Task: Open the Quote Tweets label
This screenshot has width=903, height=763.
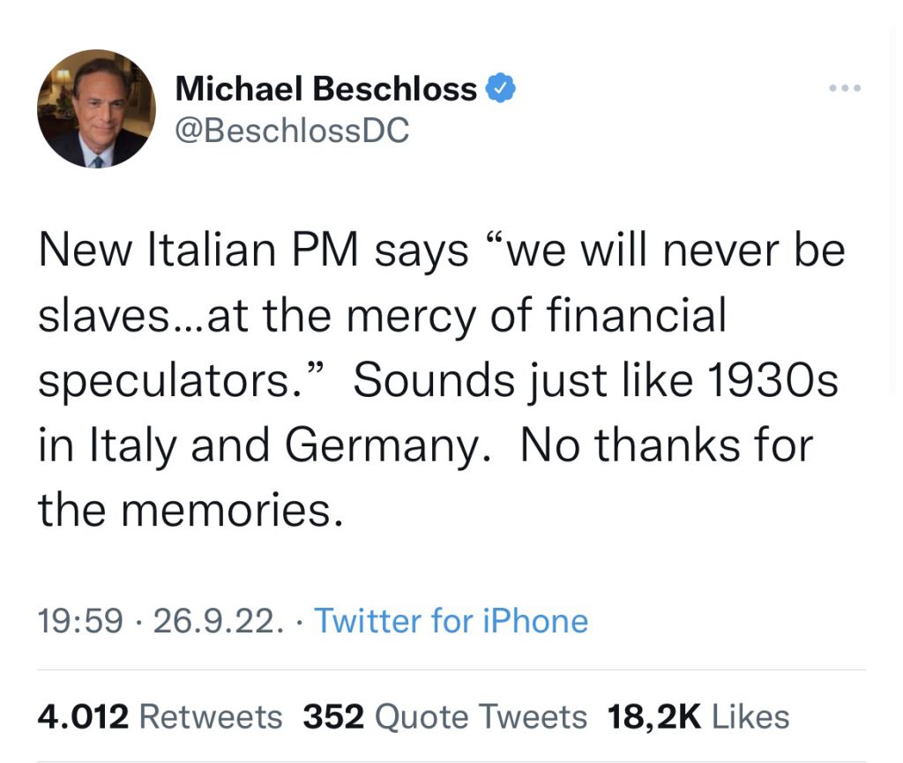Action: click(481, 717)
